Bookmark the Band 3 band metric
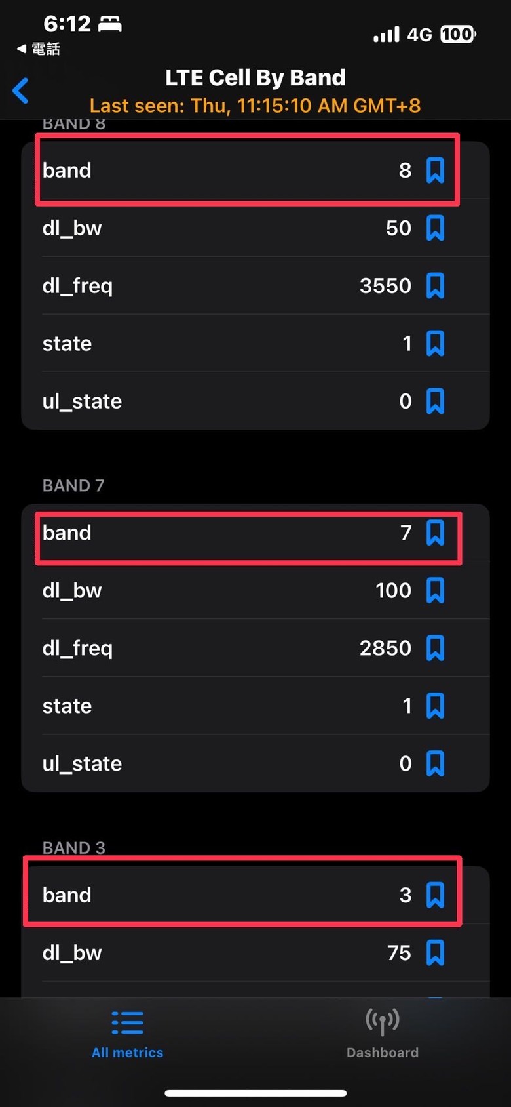 435,895
